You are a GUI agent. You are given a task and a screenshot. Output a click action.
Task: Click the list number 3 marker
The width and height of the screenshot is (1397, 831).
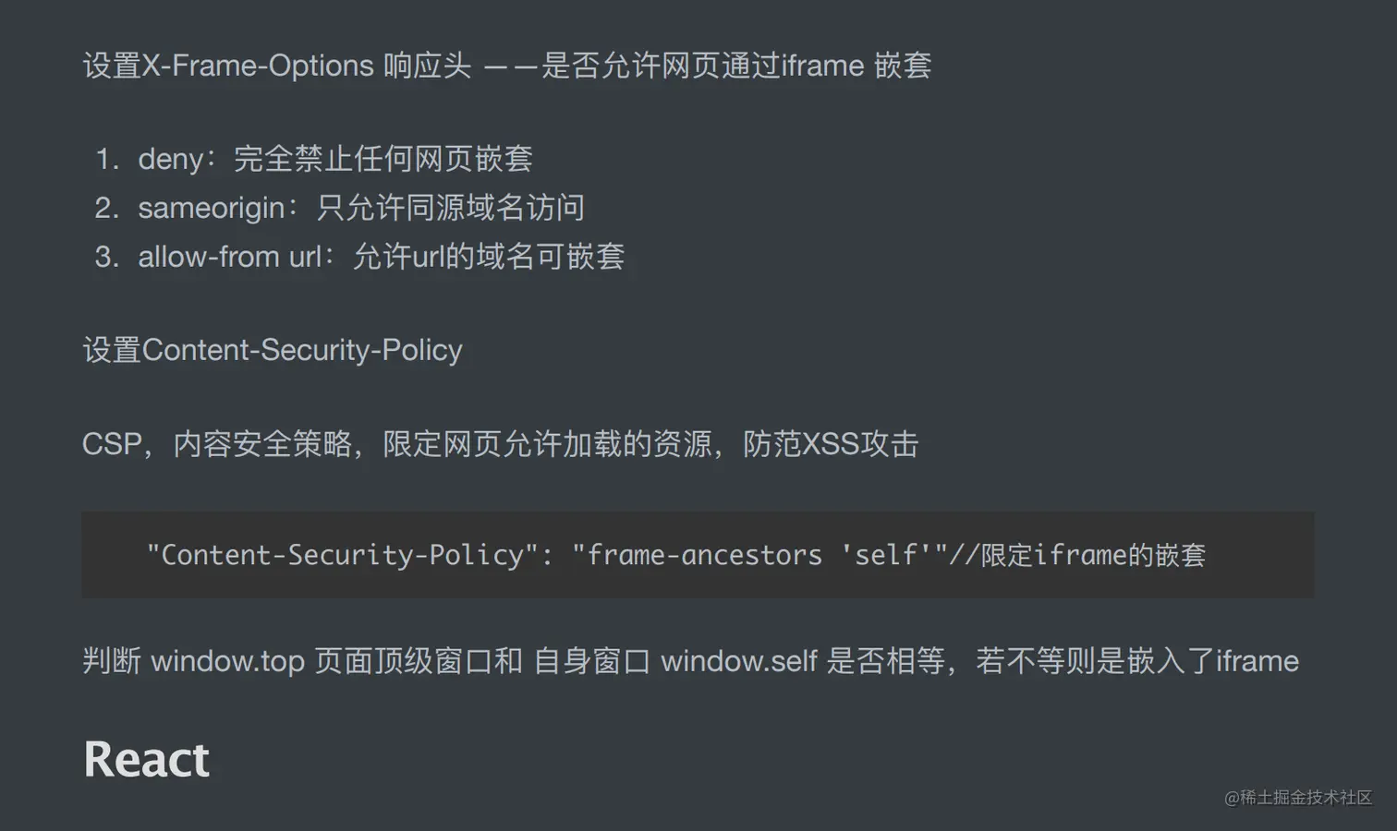click(106, 257)
